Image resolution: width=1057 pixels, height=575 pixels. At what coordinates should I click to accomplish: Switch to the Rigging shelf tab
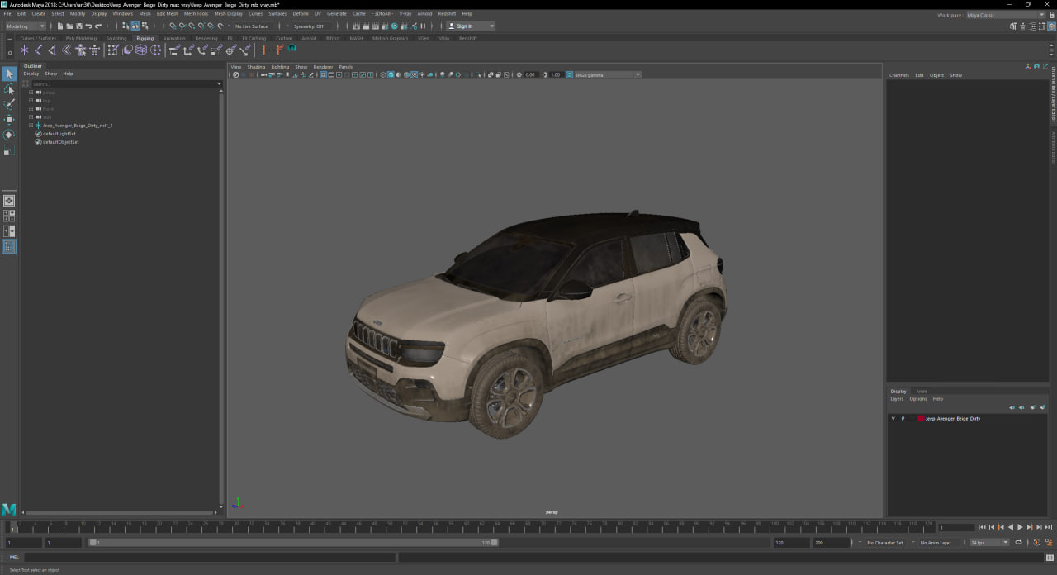tap(145, 38)
